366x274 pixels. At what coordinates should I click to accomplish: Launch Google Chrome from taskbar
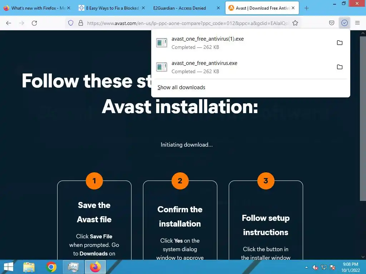(x=51, y=267)
